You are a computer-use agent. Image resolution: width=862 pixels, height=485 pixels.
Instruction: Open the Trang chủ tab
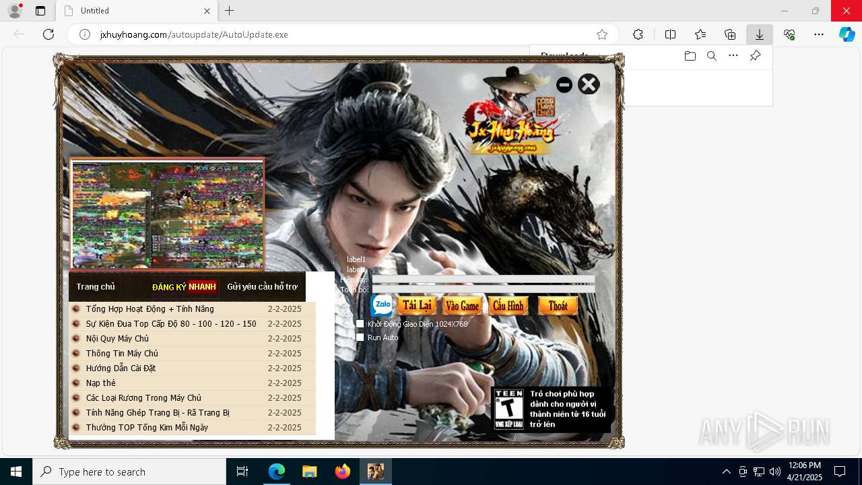tap(96, 287)
